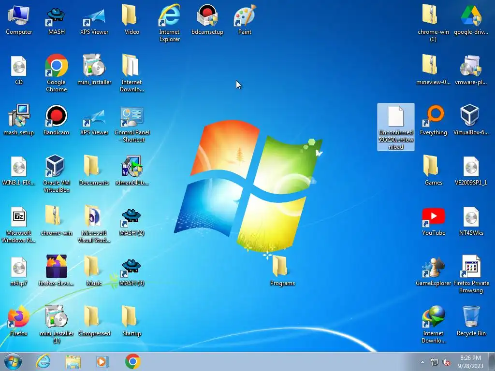495x371 pixels.
Task: Select the nt4sp7 disc image
Action: (19, 271)
